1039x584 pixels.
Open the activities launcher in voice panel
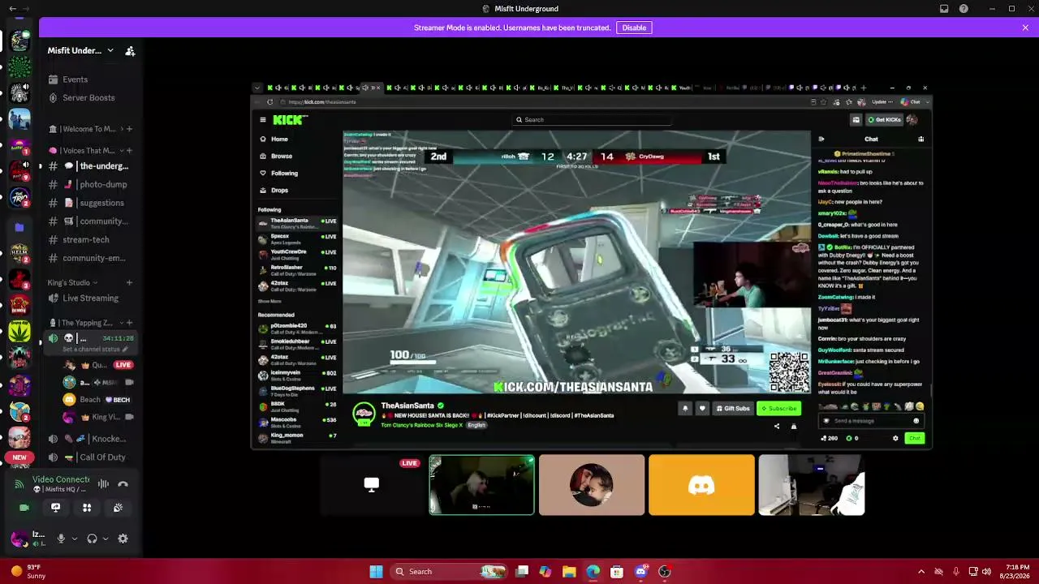click(87, 508)
